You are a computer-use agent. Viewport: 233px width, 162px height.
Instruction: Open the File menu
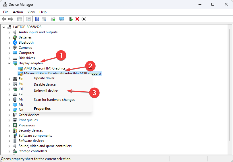coord(6,12)
